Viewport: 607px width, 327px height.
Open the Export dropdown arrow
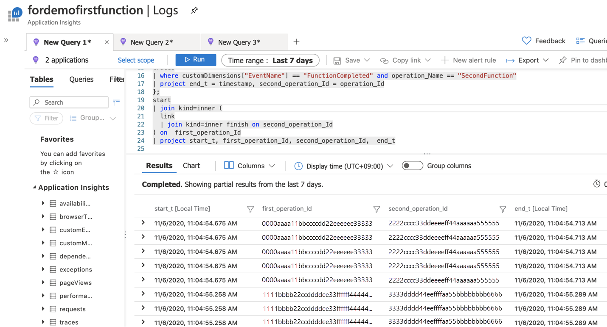click(x=546, y=61)
